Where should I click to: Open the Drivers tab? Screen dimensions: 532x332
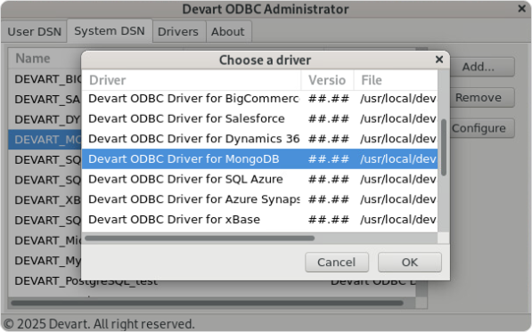click(x=178, y=31)
